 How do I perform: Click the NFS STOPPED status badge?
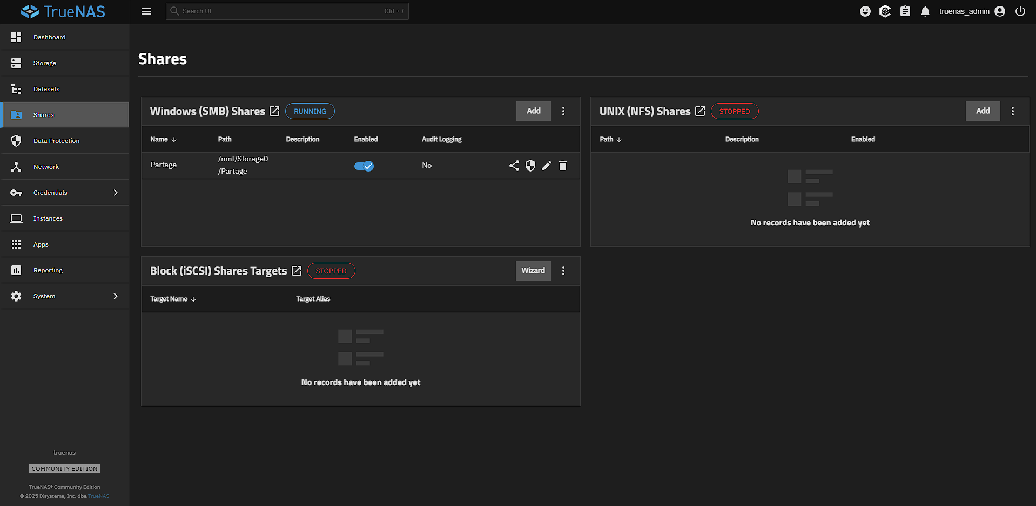coord(735,111)
